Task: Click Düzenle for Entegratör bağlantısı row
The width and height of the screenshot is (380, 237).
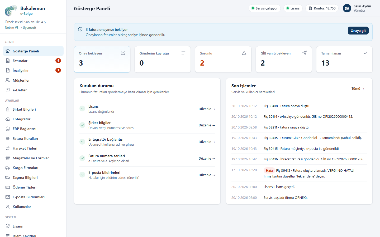Action: (x=207, y=142)
